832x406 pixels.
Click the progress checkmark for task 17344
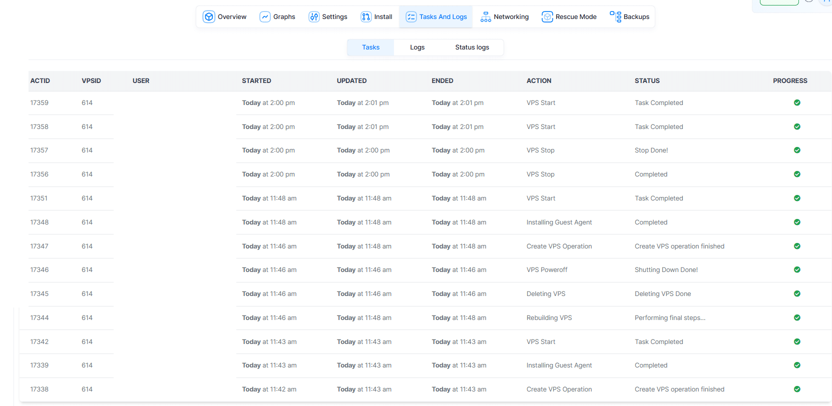pos(797,318)
